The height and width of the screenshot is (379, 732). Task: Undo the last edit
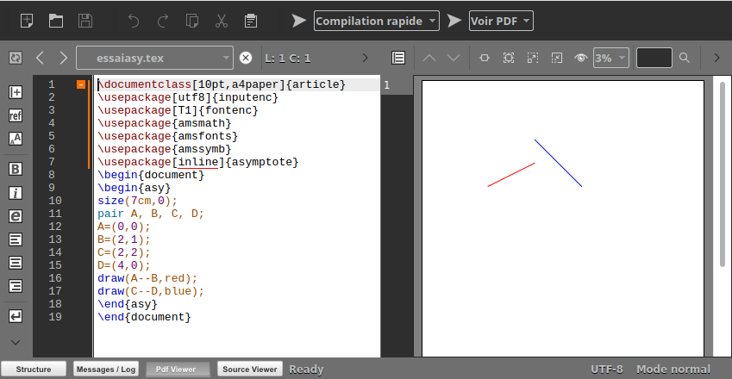(x=134, y=21)
